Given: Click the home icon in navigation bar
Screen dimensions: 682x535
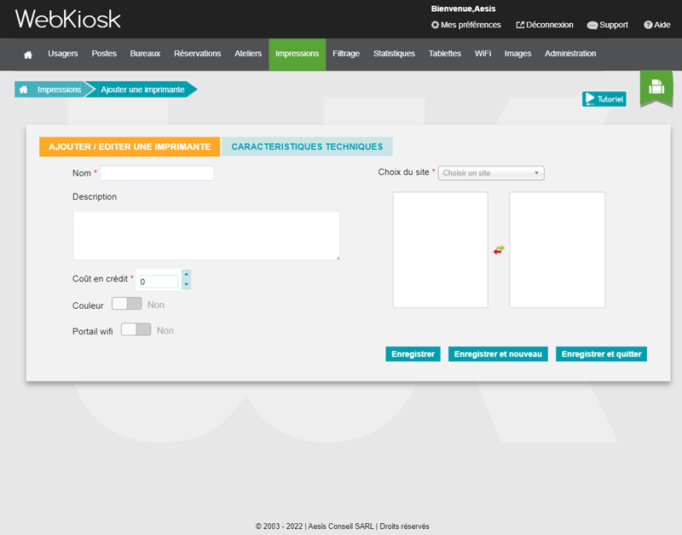Looking at the screenshot, I should [x=28, y=55].
